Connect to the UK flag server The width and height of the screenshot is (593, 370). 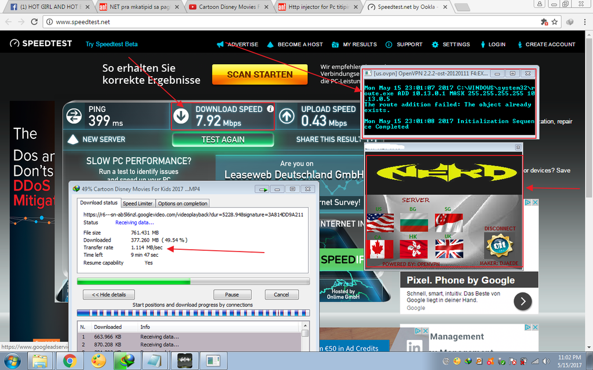point(449,249)
